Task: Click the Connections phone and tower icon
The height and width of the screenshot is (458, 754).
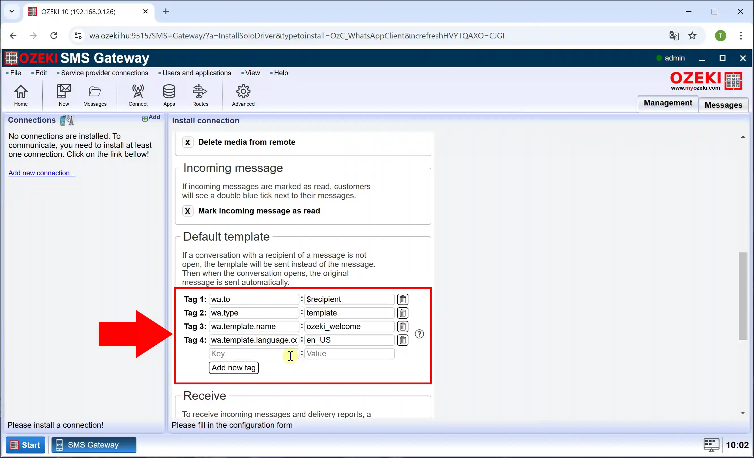Action: [67, 120]
